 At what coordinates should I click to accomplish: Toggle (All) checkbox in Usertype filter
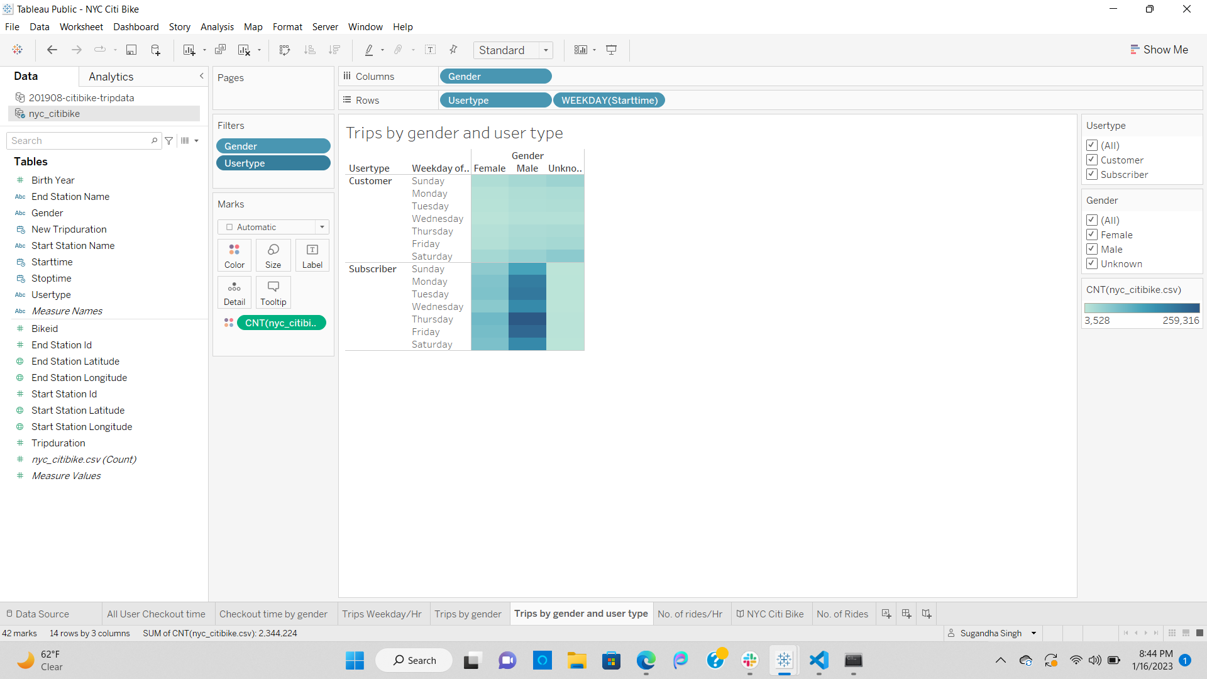(x=1092, y=145)
